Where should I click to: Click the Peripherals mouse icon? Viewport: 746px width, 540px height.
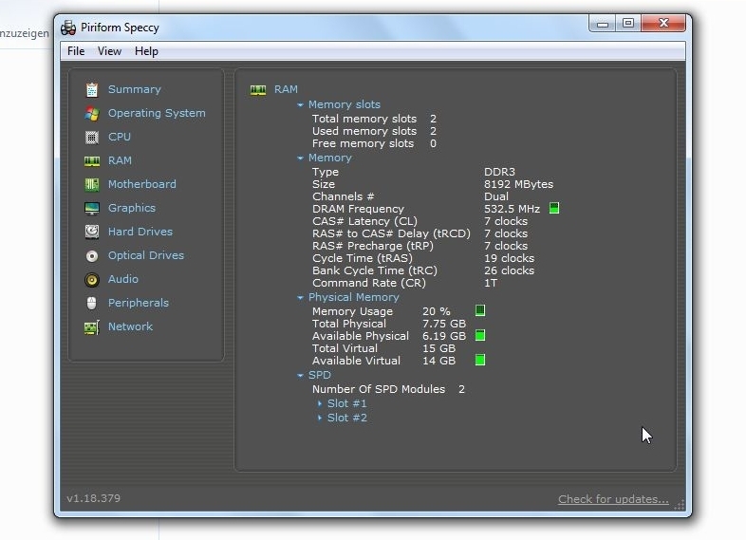[92, 303]
